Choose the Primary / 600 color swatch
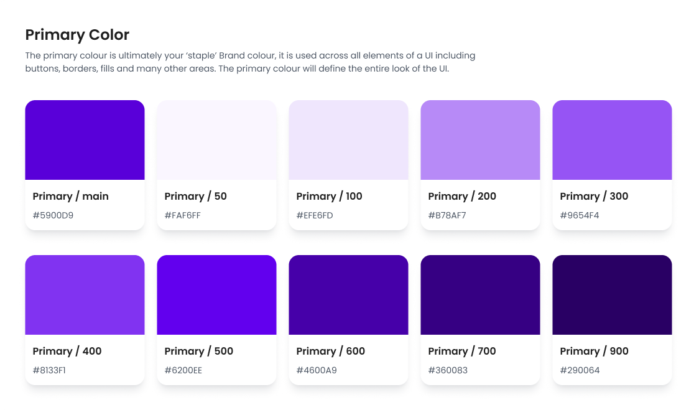Viewport: 699px width, 410px height. pos(348,295)
